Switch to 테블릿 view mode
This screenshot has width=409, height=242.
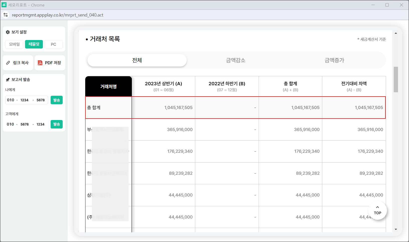(x=34, y=44)
